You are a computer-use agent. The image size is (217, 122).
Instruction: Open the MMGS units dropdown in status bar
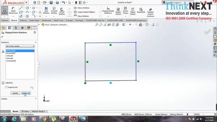[203, 115]
